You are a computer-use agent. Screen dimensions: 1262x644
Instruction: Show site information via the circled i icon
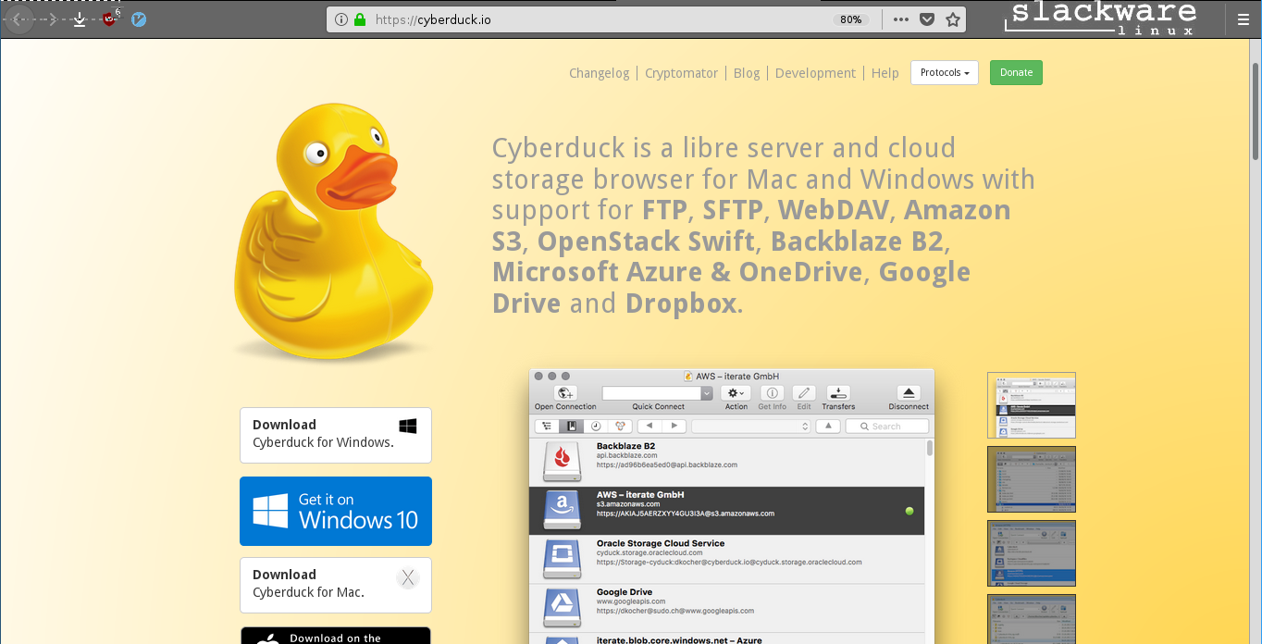coord(340,19)
